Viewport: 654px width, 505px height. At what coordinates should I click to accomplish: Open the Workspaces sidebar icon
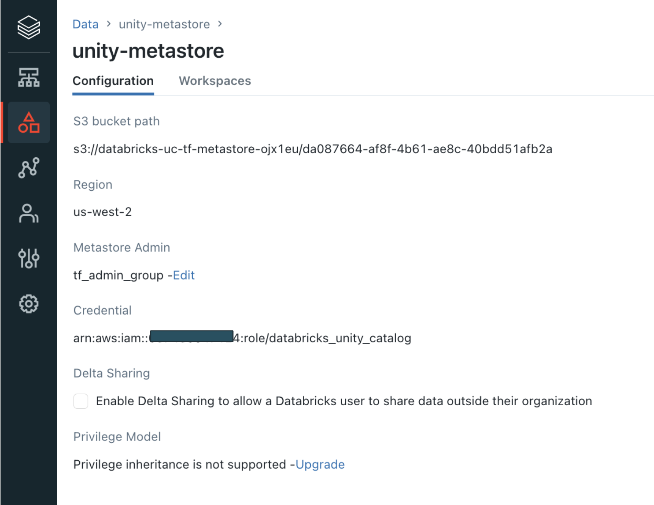coord(28,78)
